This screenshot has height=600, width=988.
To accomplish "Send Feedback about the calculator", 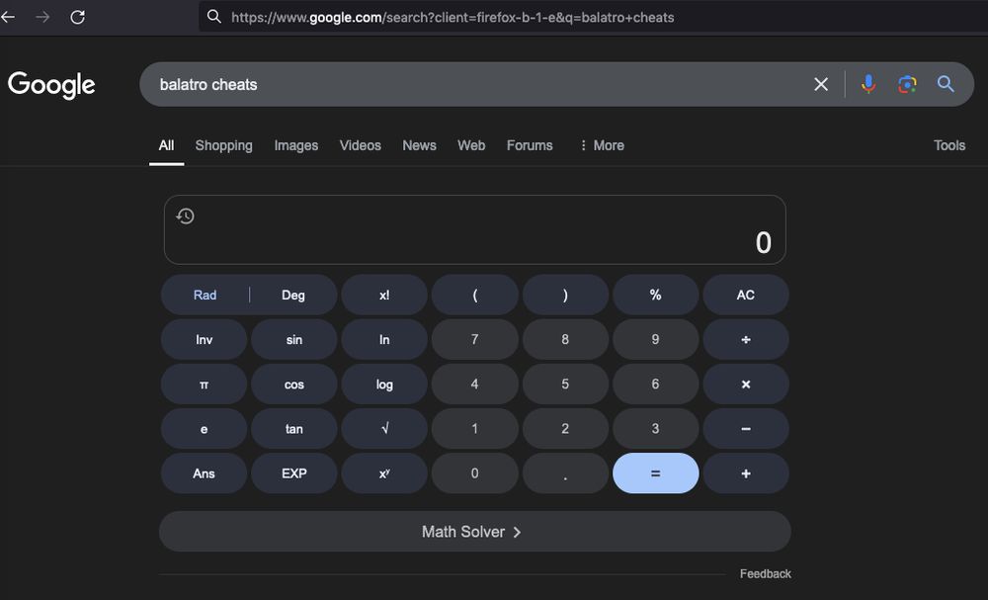I will click(765, 574).
